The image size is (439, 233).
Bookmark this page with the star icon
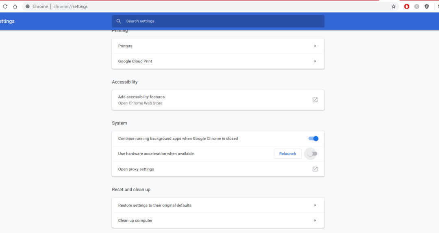393,6
